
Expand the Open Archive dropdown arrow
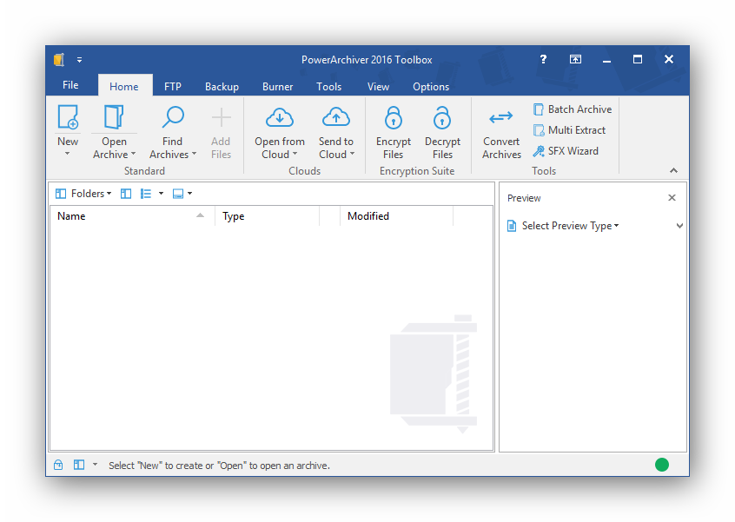pyautogui.click(x=133, y=154)
